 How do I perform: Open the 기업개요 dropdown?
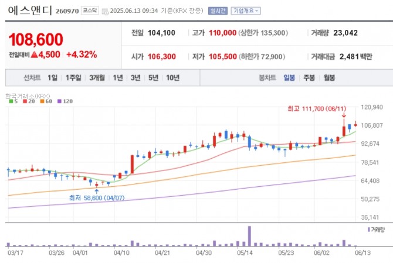pyautogui.click(x=246, y=11)
